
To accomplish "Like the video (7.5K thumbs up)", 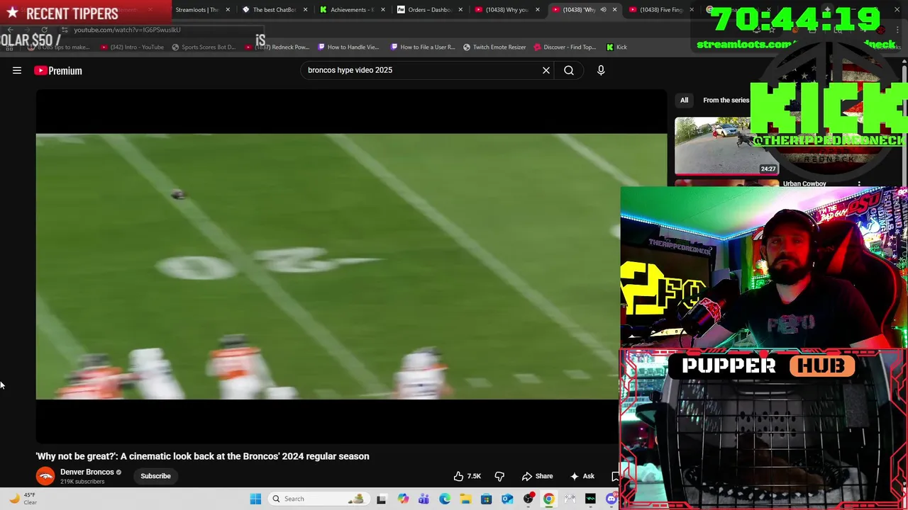I will coord(467,476).
